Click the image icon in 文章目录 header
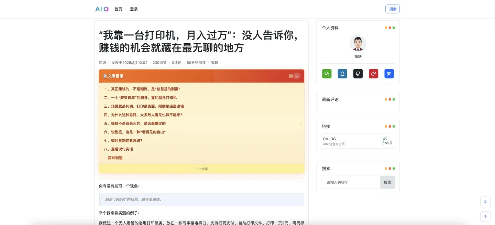Screen dimensions: 495x225 click(x=291, y=76)
